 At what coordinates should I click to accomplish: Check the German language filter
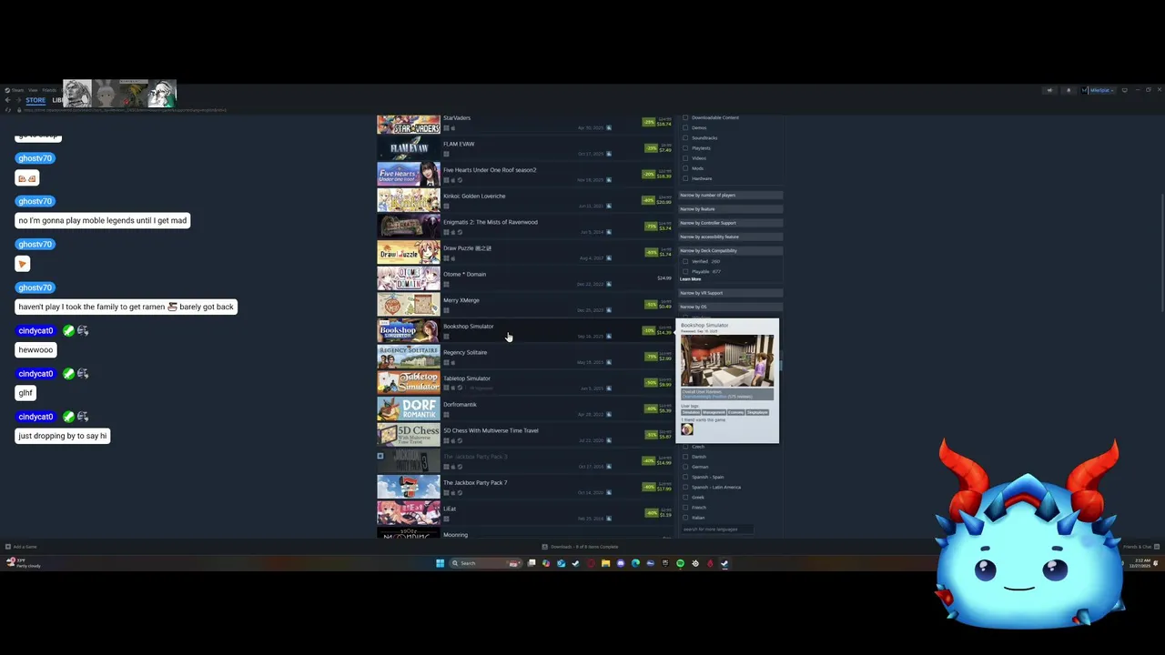685,467
